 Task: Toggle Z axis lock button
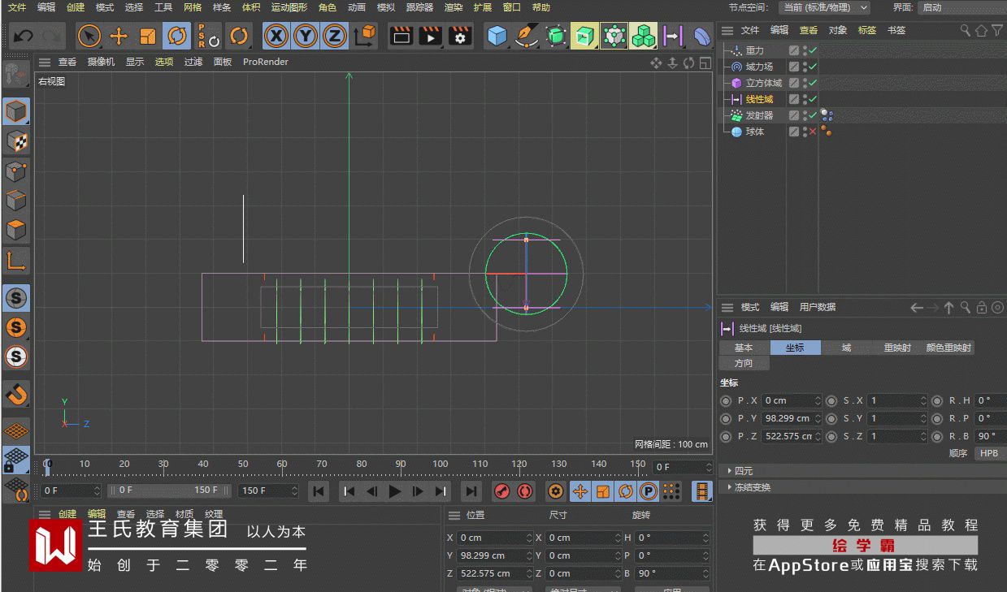[333, 36]
